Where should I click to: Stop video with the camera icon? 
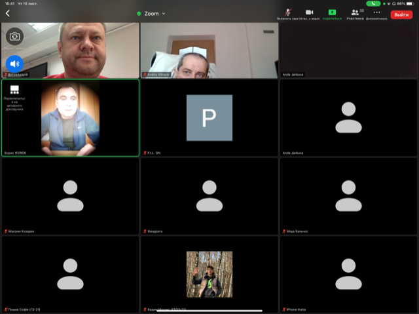[x=309, y=12]
